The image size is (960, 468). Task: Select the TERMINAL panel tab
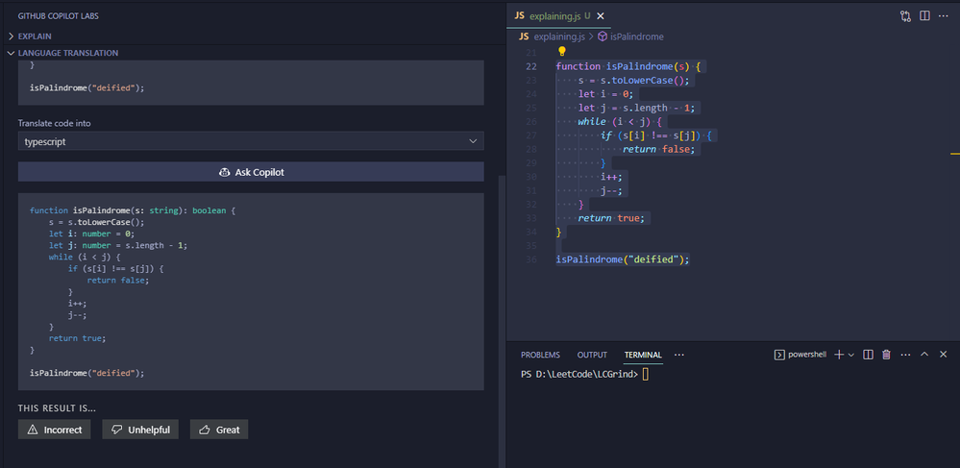pyautogui.click(x=643, y=355)
